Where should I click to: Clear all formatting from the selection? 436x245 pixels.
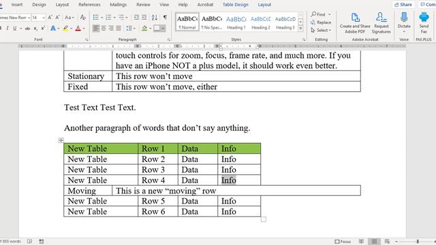(82, 18)
